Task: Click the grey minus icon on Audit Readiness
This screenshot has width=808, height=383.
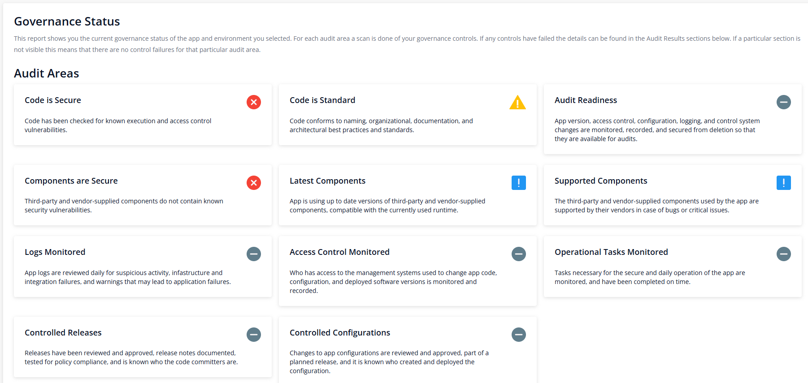Action: [783, 102]
